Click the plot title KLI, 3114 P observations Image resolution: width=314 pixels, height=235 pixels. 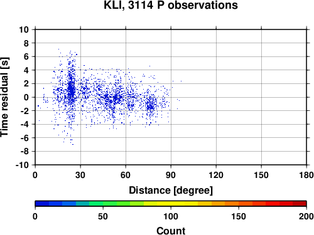(171, 5)
